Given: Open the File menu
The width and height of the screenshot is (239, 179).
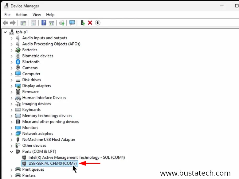Looking at the screenshot, I should [7, 15].
